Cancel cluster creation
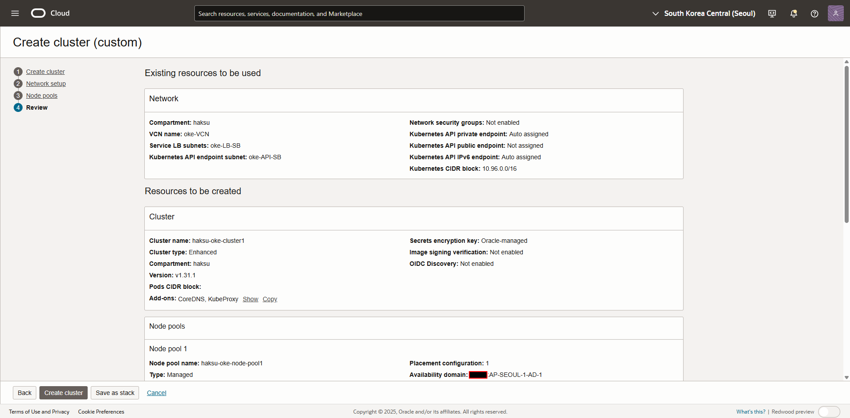Viewport: 850px width, 418px height. pos(157,393)
